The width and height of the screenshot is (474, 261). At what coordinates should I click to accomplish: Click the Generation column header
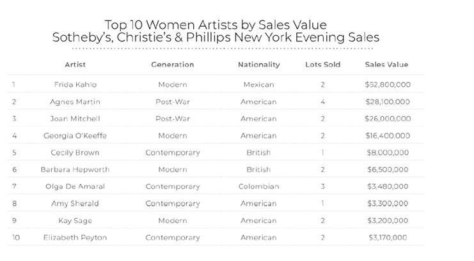[172, 64]
